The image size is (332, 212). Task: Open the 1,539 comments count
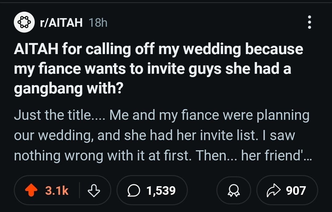161,190
